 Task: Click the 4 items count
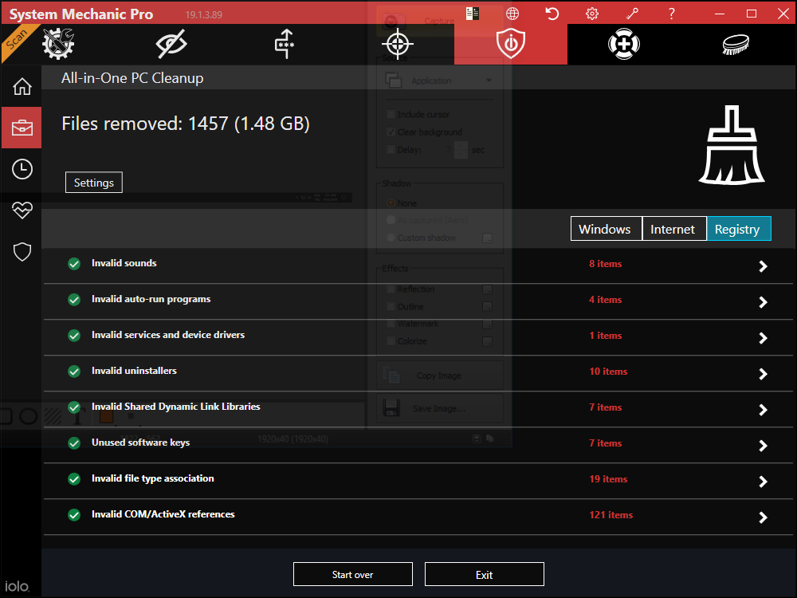(x=606, y=300)
